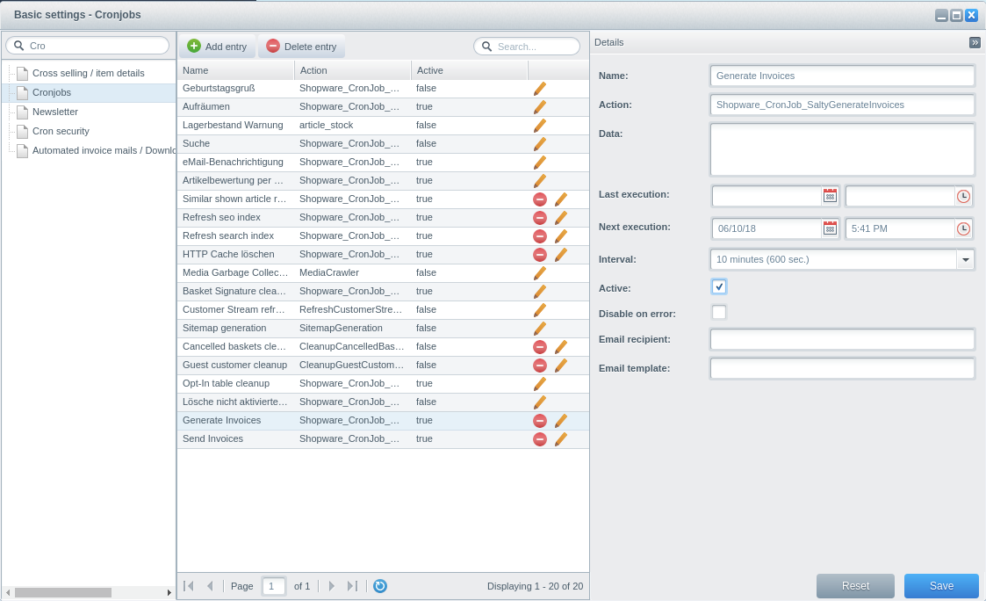
Task: Collapse the Details panel
Action: pos(975,42)
